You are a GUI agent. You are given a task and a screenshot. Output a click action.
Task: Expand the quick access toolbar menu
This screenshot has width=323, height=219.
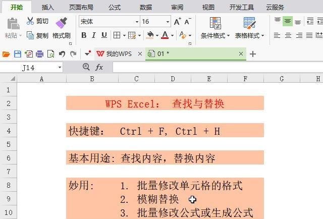tap(88, 53)
